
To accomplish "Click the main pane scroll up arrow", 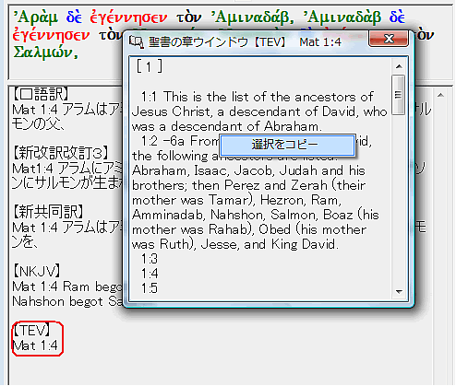I will 440,96.
